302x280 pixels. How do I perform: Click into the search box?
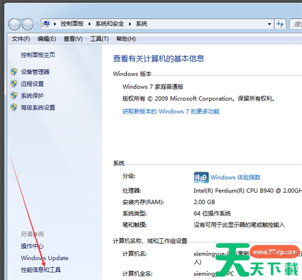tap(296, 24)
